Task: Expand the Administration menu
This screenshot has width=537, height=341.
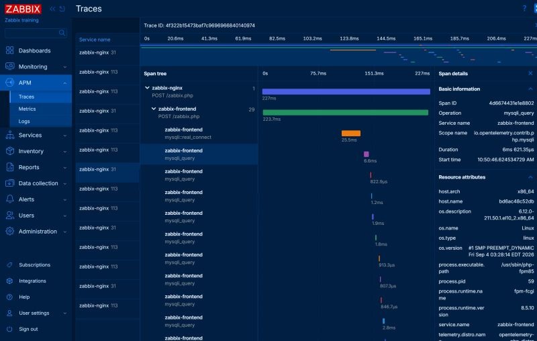Action: click(x=65, y=232)
